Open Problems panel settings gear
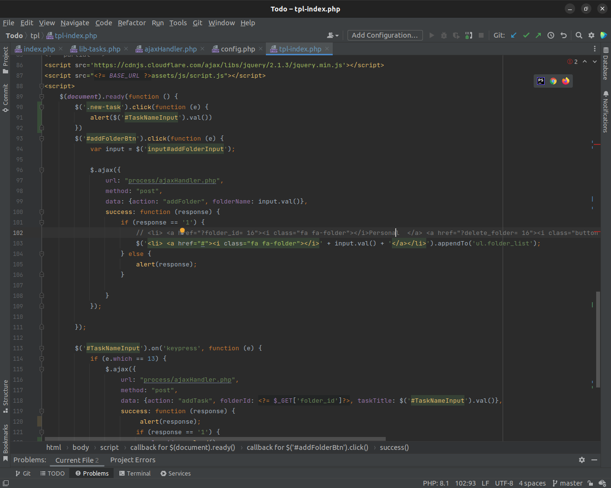 (x=581, y=460)
